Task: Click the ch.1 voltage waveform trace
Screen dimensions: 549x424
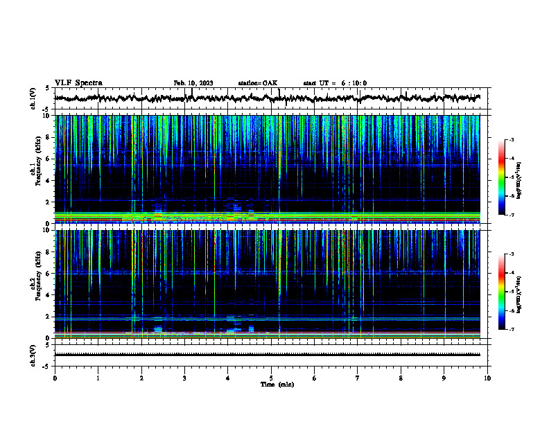Action: point(268,98)
